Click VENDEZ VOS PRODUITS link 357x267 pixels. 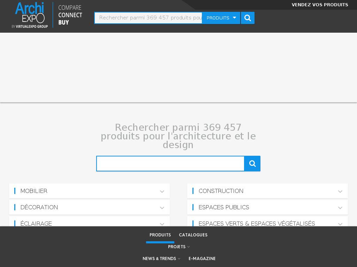click(x=320, y=5)
